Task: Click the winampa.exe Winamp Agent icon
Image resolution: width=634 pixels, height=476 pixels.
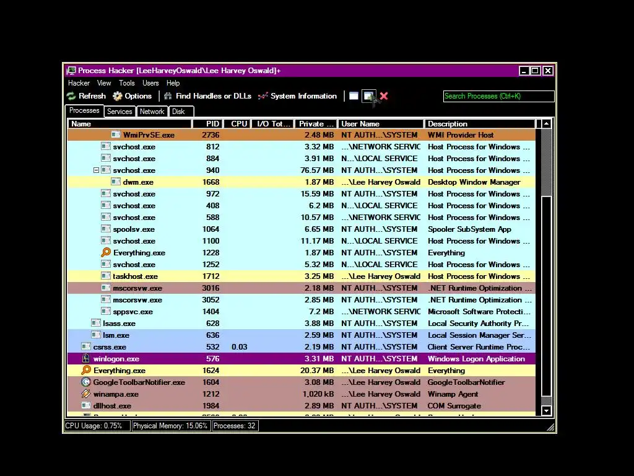Action: (x=85, y=394)
